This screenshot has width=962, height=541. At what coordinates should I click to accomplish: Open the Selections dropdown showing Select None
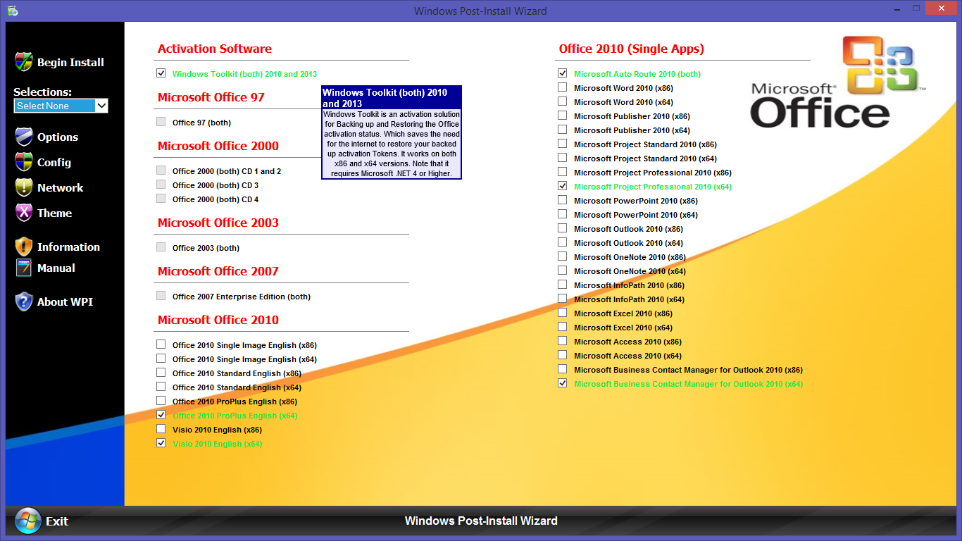61,105
